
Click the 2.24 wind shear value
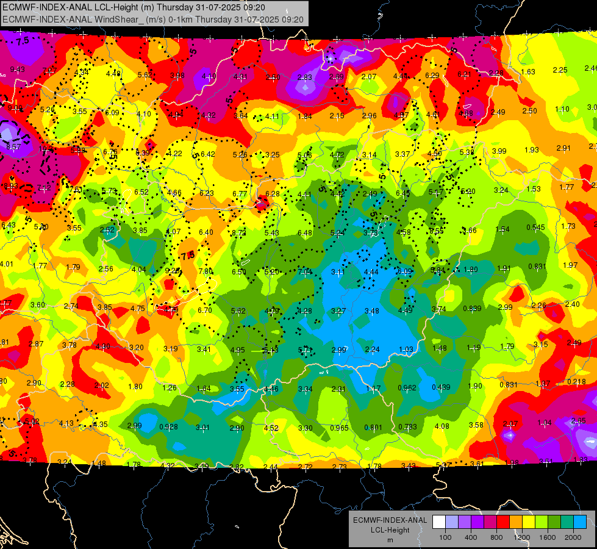tap(373, 350)
